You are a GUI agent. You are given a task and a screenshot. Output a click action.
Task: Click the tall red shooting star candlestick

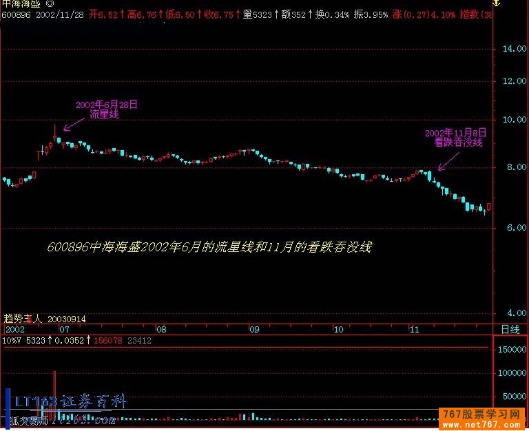click(55, 135)
